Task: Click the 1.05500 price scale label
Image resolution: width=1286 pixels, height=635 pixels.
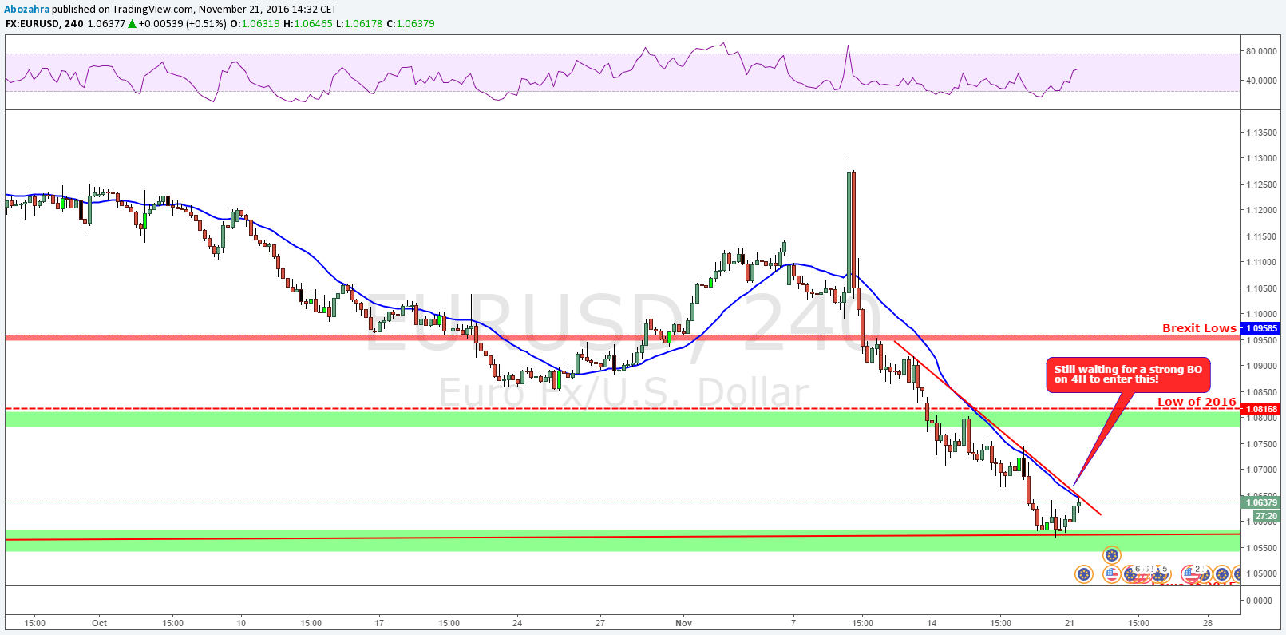Action: (x=1262, y=548)
